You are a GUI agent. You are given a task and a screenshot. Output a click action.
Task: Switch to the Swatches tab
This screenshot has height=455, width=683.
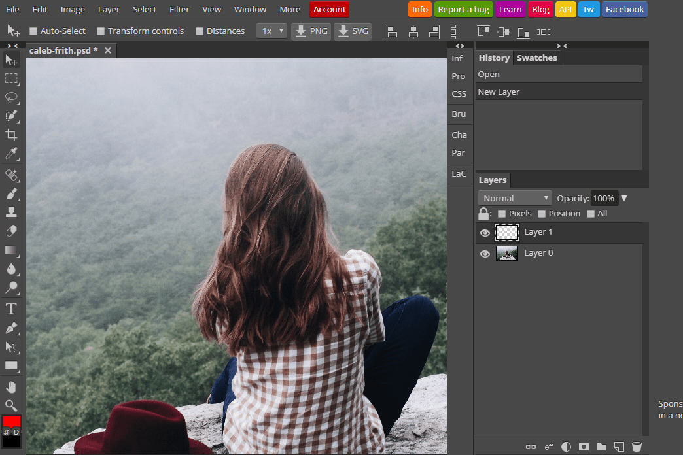pyautogui.click(x=536, y=58)
